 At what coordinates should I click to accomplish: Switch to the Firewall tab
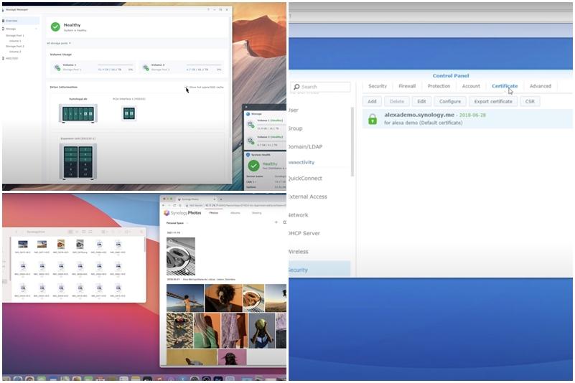coord(406,86)
